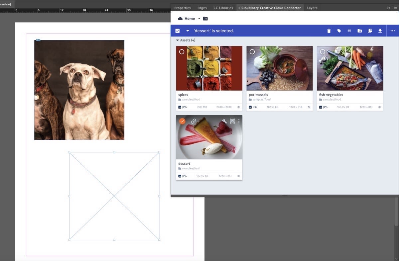
Task: Open the Home folder dropdown arrow
Action: point(199,19)
